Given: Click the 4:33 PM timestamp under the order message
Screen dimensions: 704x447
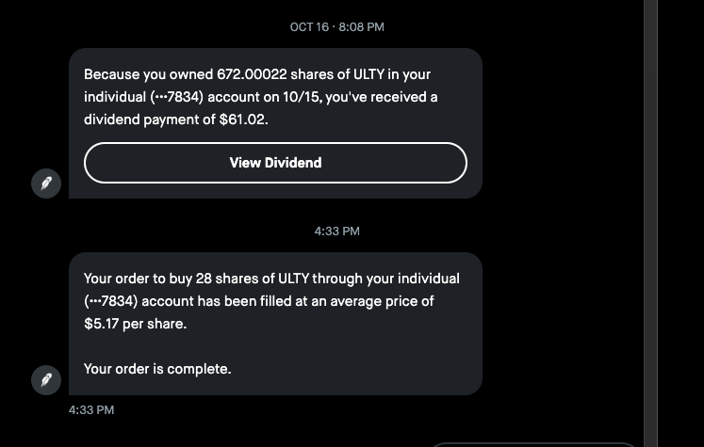Looking at the screenshot, I should (x=91, y=410).
